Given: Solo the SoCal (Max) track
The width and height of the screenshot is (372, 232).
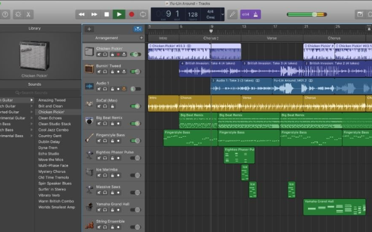Looking at the screenshot, I should point(105,106).
